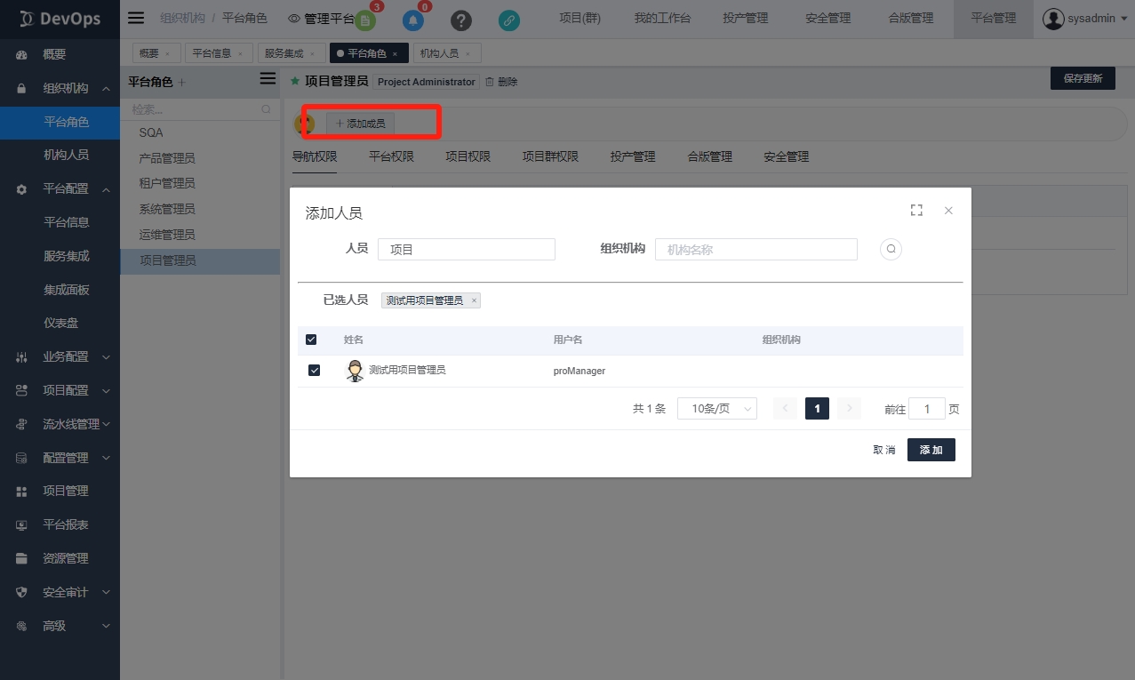Expand the 配置管理 sidebar section
Screen dimensions: 1135x680
tap(106, 458)
